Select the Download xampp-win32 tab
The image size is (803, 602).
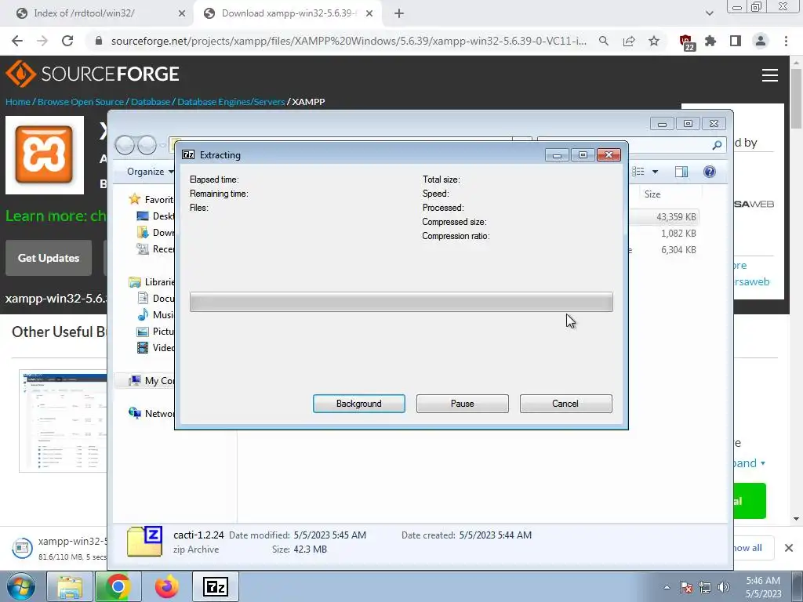pyautogui.click(x=289, y=13)
